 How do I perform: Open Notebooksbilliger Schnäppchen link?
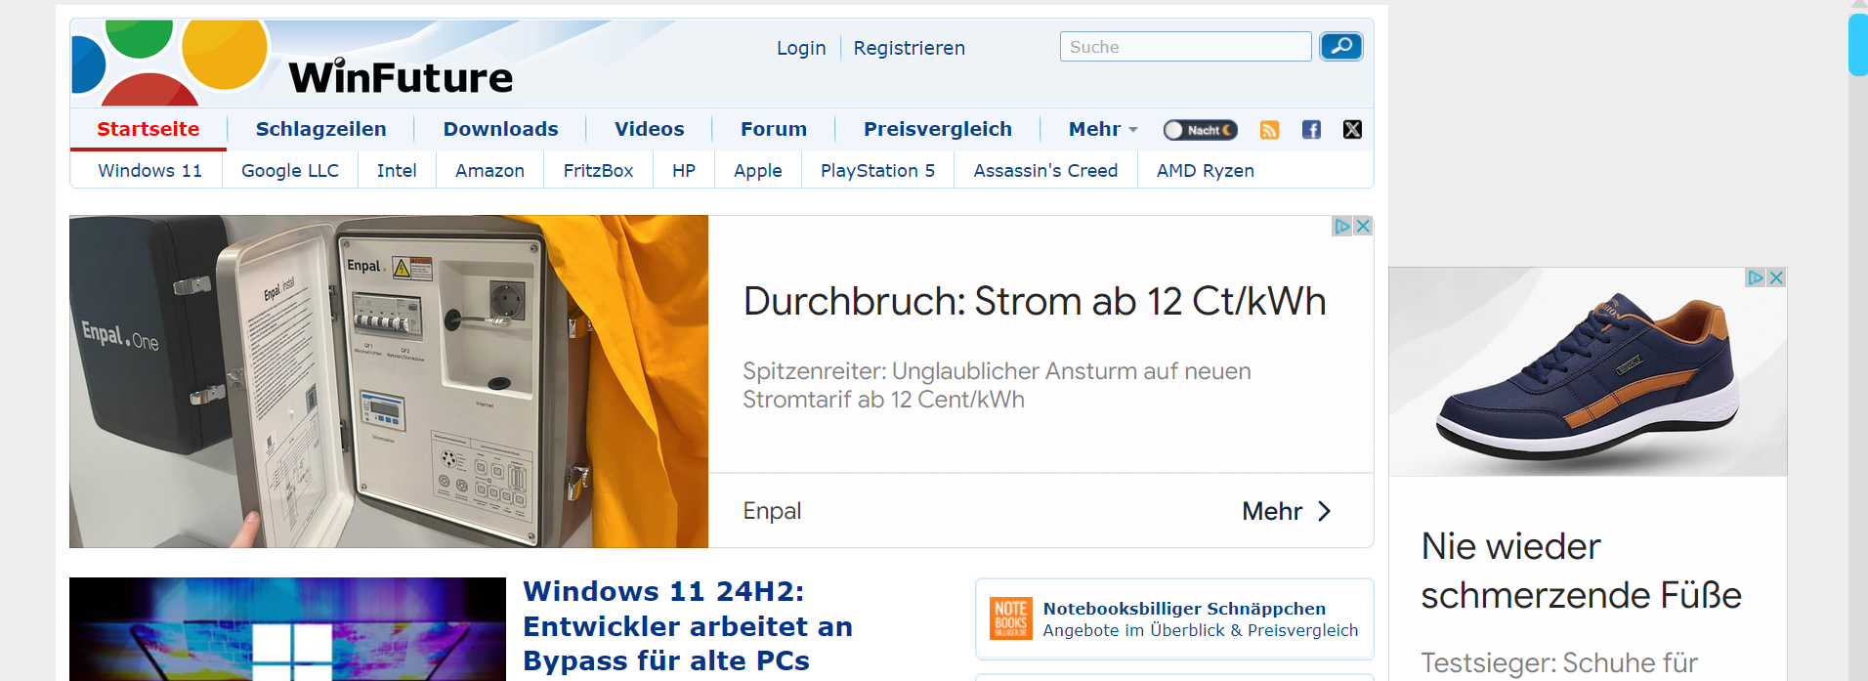[1184, 609]
